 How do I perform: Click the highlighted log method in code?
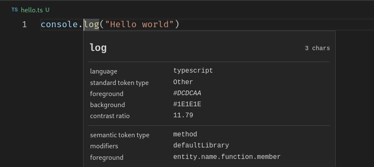click(x=92, y=25)
